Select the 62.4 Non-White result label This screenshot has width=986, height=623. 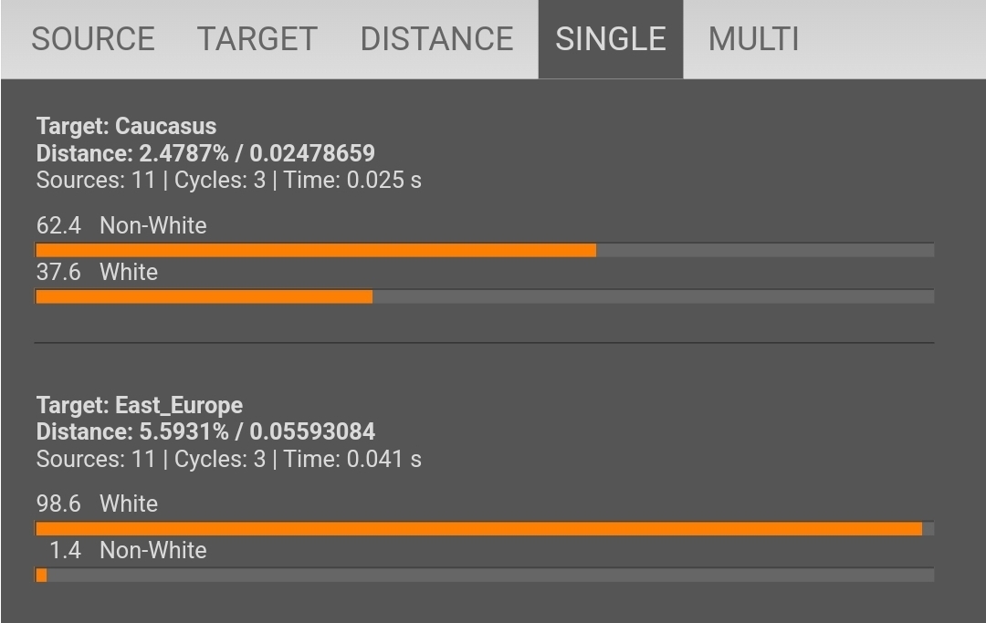(x=121, y=225)
